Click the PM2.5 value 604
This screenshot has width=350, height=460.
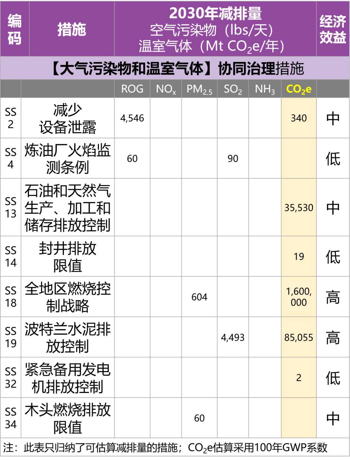199,297
